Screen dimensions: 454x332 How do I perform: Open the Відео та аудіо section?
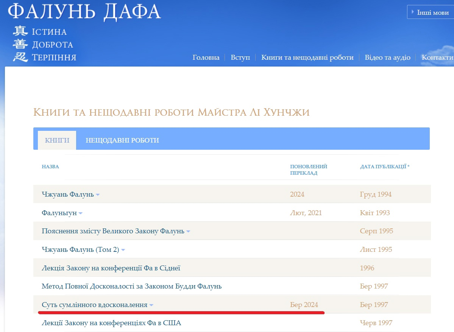click(x=387, y=57)
